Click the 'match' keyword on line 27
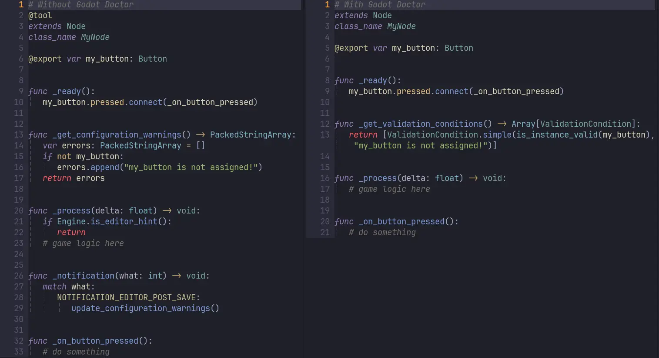This screenshot has height=358, width=659. 54,287
